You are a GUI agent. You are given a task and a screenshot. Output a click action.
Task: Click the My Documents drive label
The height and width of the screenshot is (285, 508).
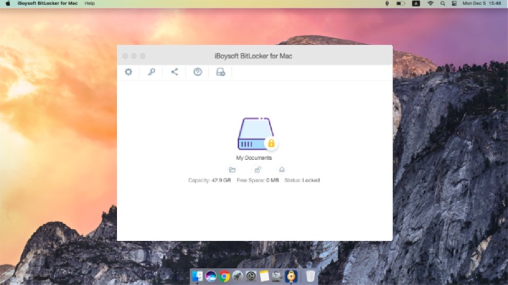[253, 157]
